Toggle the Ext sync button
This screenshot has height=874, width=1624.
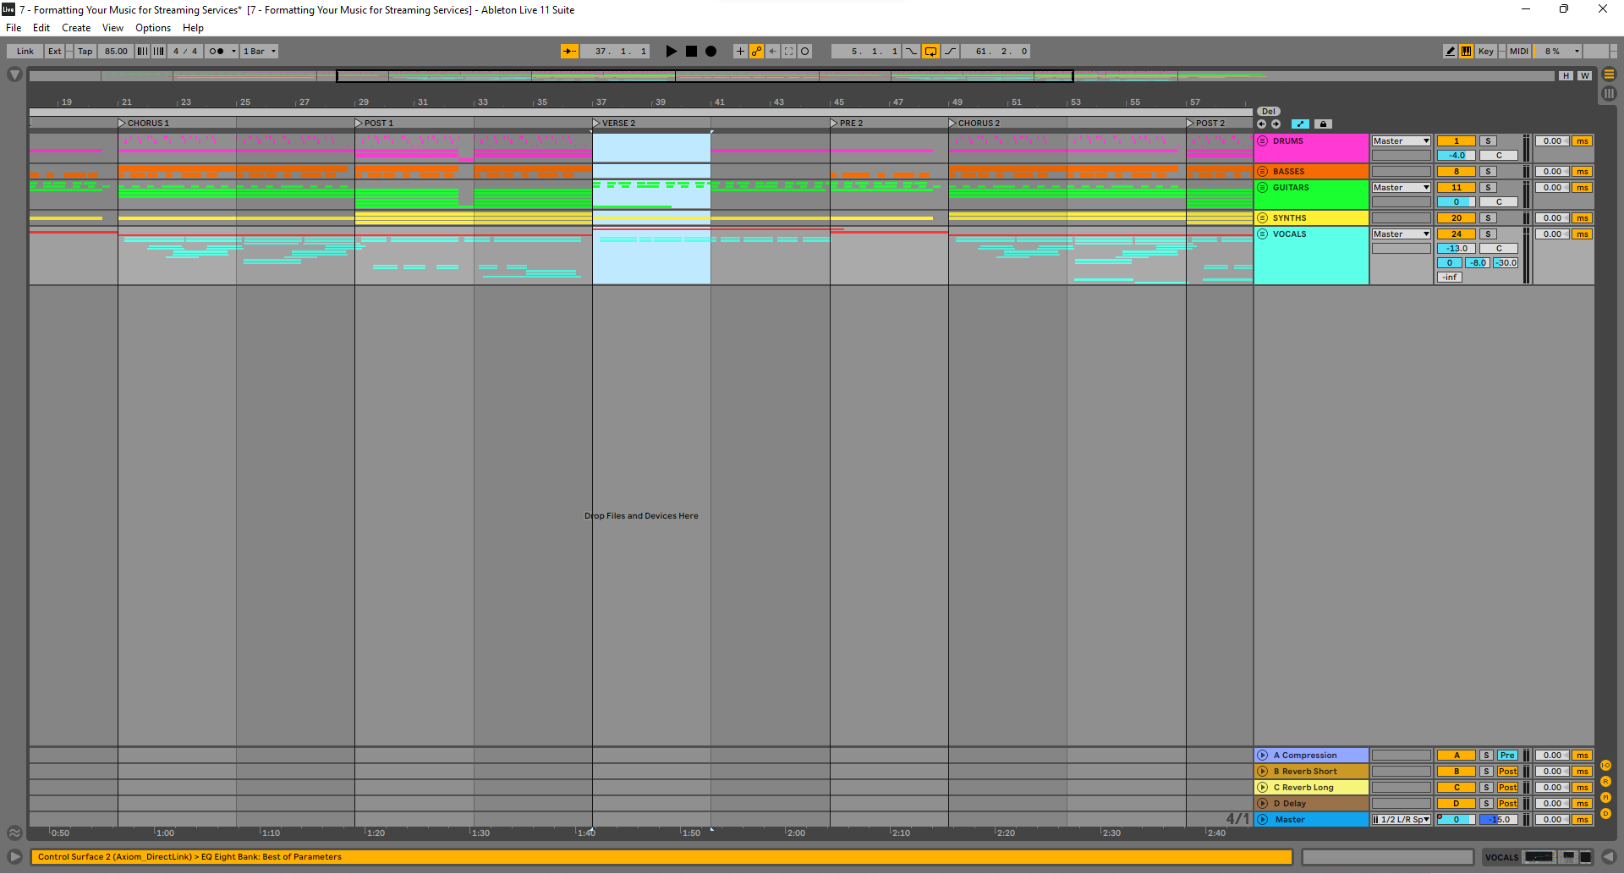pos(54,52)
